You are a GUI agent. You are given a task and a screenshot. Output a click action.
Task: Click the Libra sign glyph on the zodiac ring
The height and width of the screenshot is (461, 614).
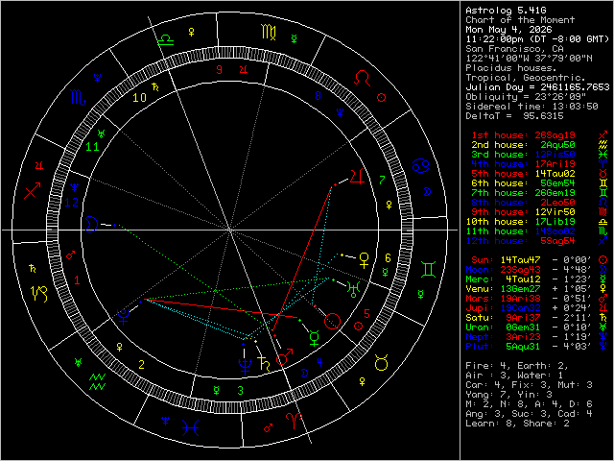(x=166, y=39)
